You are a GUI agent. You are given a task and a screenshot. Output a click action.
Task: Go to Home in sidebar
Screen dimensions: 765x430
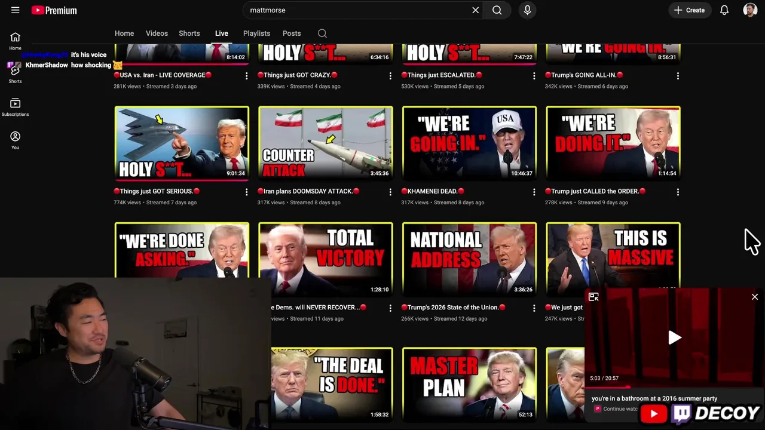point(15,41)
